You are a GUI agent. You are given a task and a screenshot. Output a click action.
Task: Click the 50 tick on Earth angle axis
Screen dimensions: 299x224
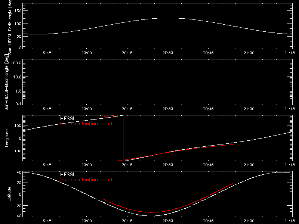(x=19, y=36)
